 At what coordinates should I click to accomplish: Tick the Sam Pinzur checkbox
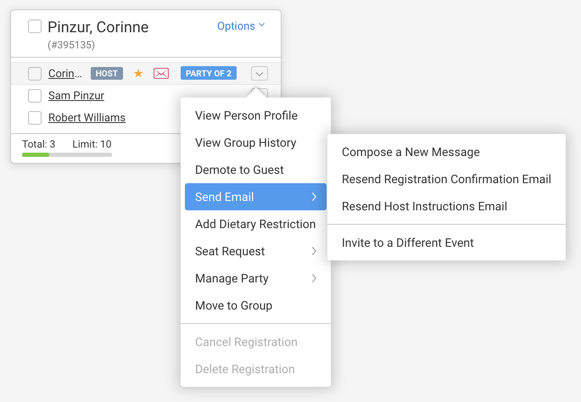35,96
